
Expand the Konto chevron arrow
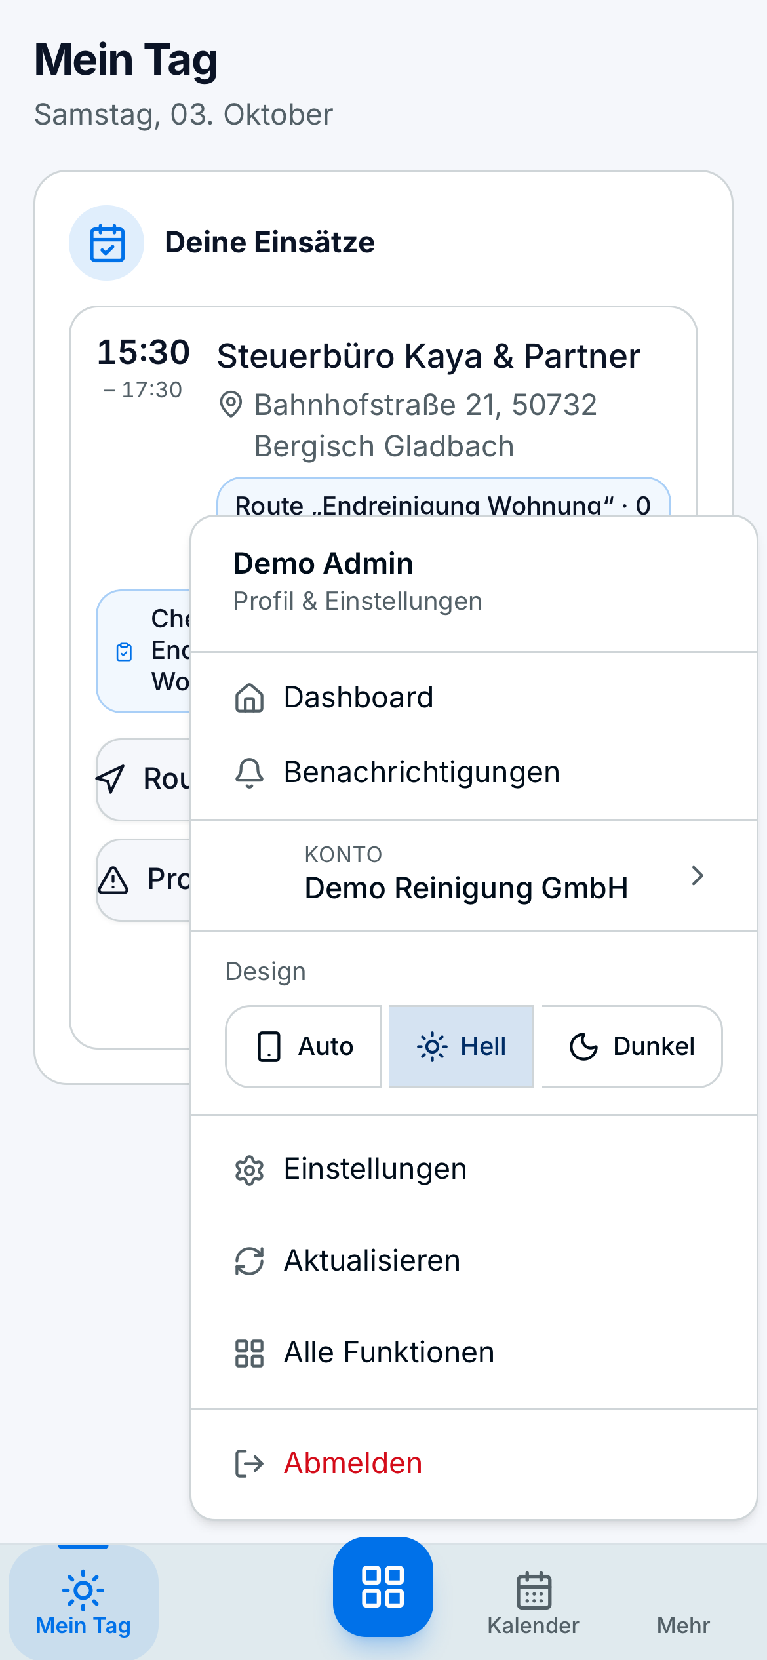coord(698,875)
